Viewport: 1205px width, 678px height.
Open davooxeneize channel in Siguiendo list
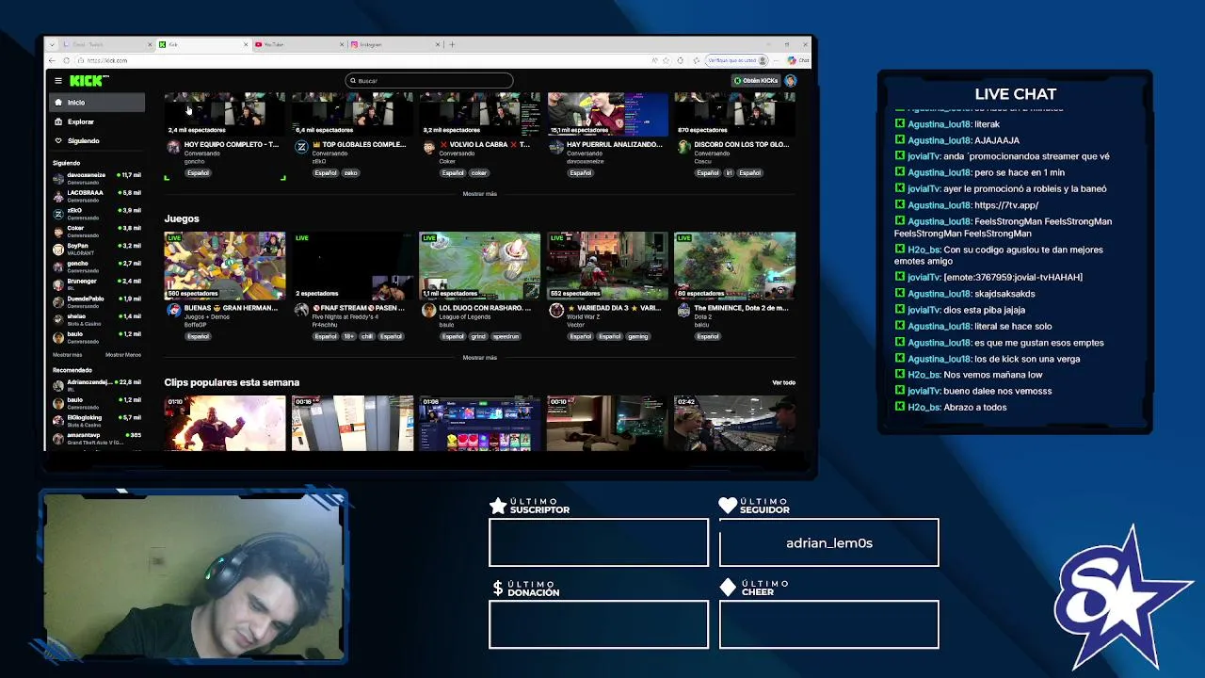click(96, 178)
